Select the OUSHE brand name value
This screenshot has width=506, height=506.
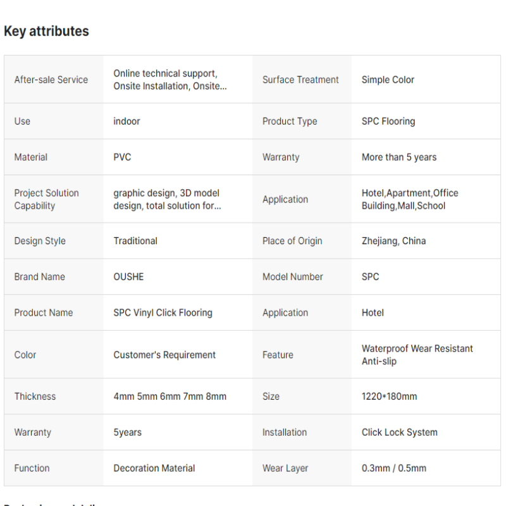tap(128, 277)
